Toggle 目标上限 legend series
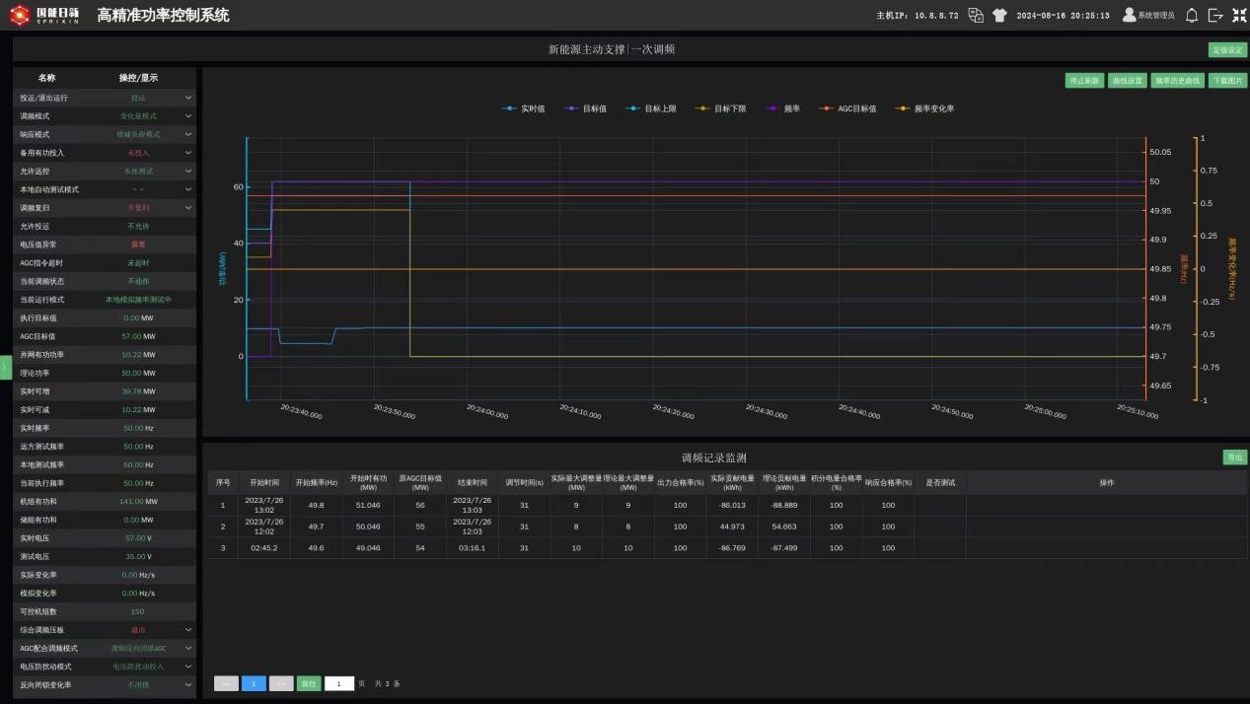This screenshot has height=704, width=1250. click(651, 108)
